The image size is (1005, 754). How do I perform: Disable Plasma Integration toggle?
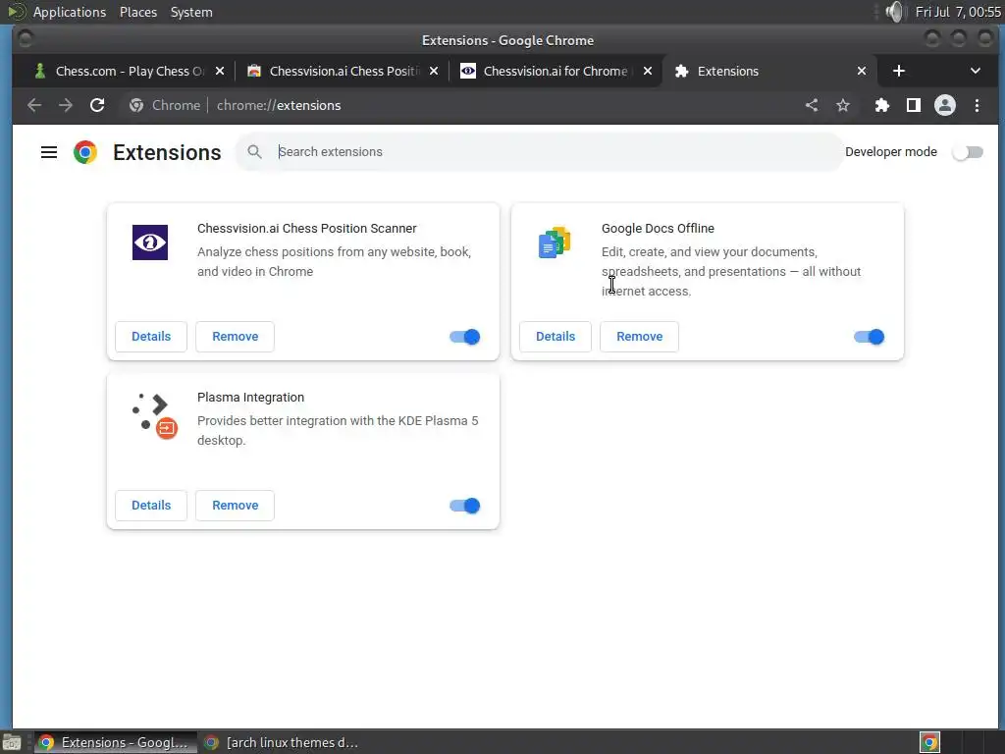click(464, 506)
